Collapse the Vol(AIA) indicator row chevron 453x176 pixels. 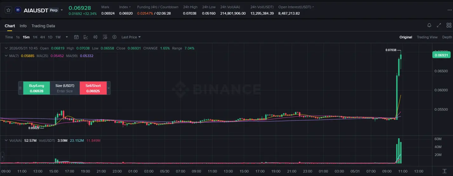click(x=7, y=140)
